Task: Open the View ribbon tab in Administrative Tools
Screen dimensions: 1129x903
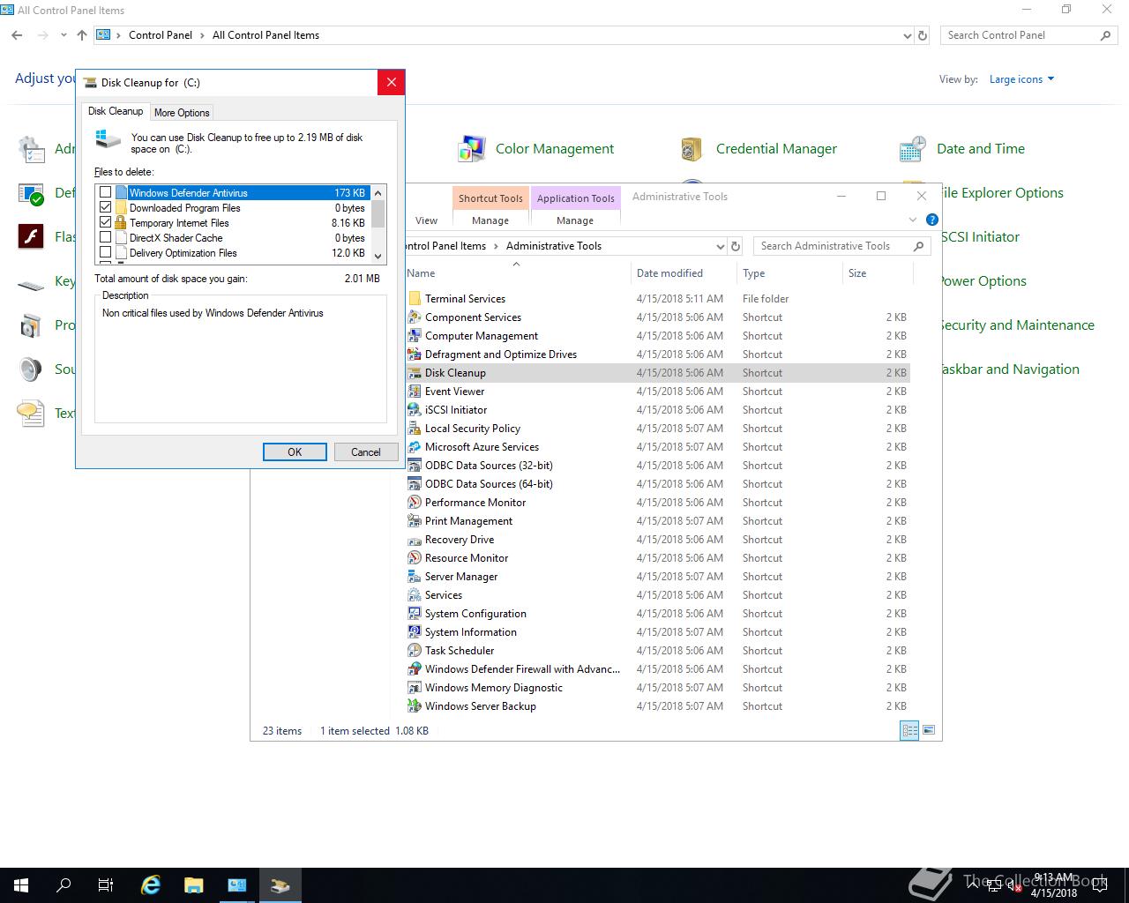Action: click(426, 220)
